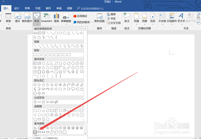Image resolution: width=201 pixels, height=139 pixels.
Task: Select the heart shape in 基本形状
Action: [x=64, y=72]
